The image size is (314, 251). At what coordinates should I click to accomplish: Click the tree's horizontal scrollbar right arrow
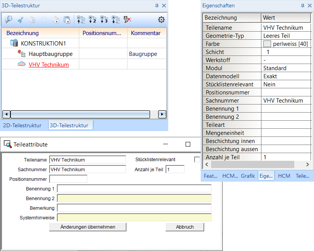(x=162, y=114)
